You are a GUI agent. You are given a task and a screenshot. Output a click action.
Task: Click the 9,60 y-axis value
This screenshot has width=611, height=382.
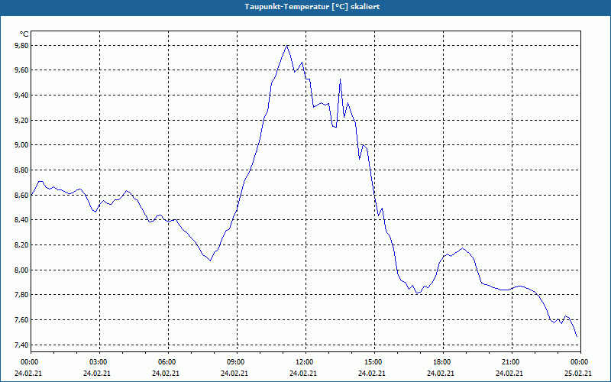click(22, 70)
